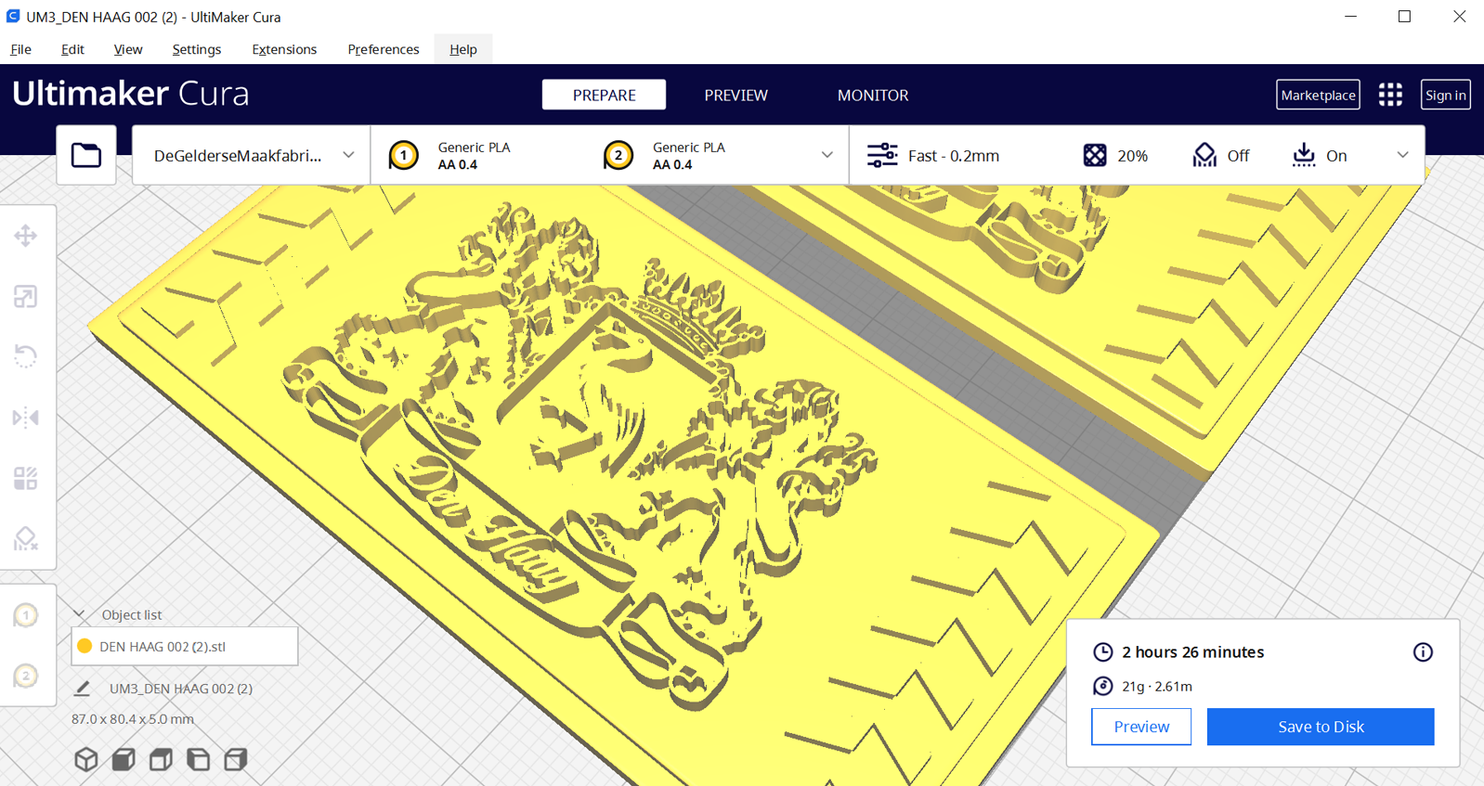
Task: Expand the print settings panel chevron
Action: [1402, 155]
